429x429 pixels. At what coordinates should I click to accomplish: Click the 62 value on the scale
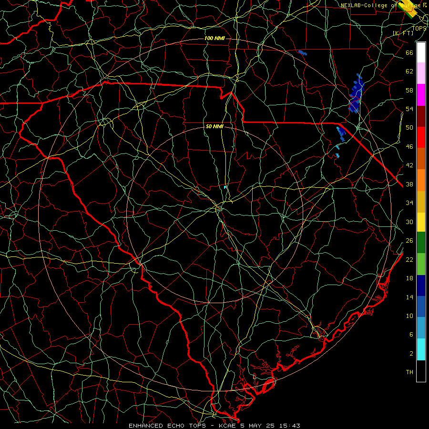[409, 71]
